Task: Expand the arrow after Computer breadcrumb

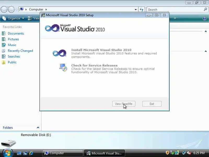Action: [46, 9]
